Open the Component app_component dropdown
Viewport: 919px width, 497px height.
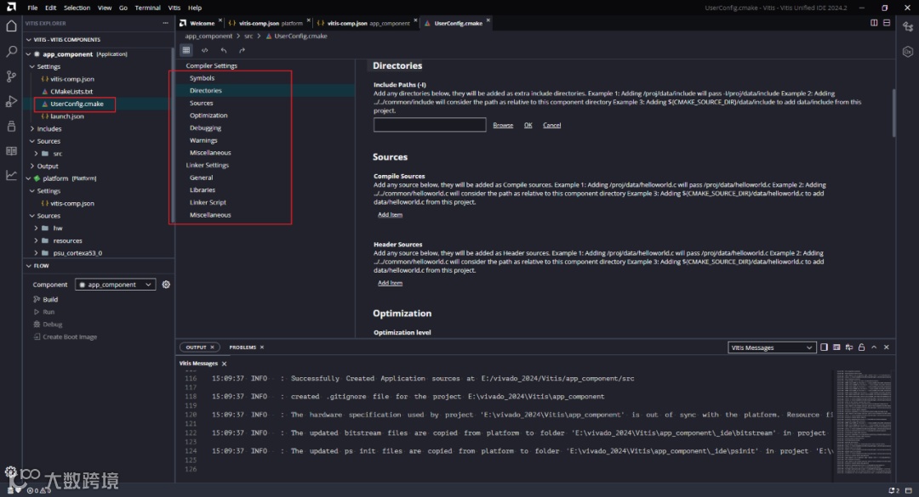tap(116, 285)
